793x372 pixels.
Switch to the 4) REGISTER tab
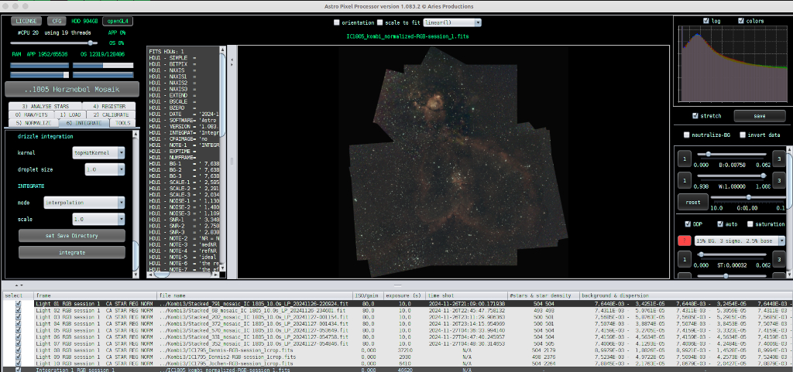(108, 107)
